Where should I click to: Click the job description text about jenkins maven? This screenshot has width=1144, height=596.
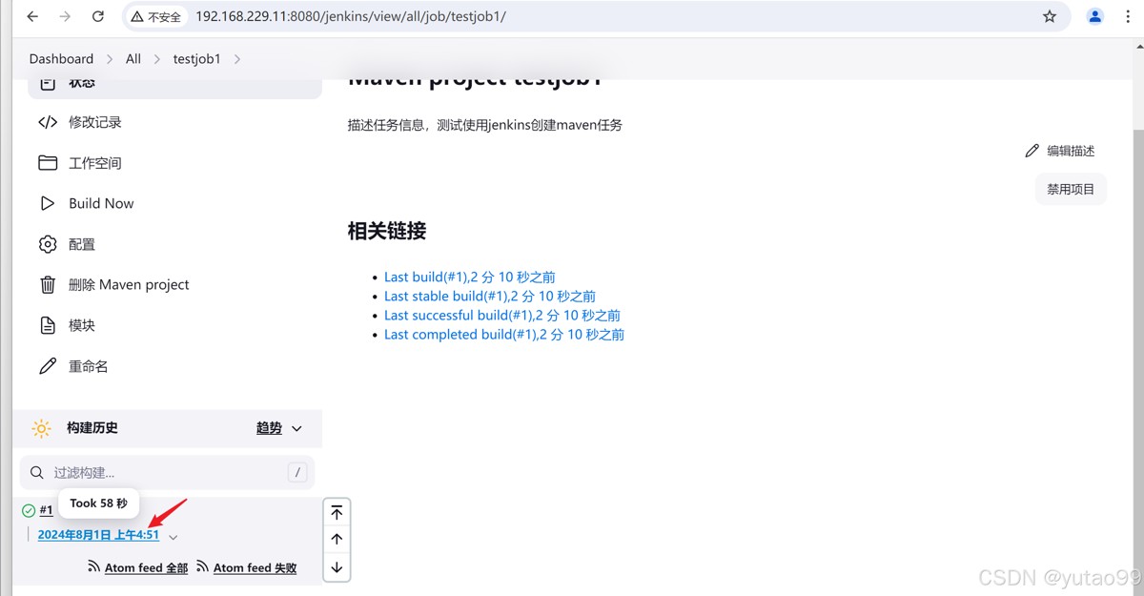coord(484,125)
